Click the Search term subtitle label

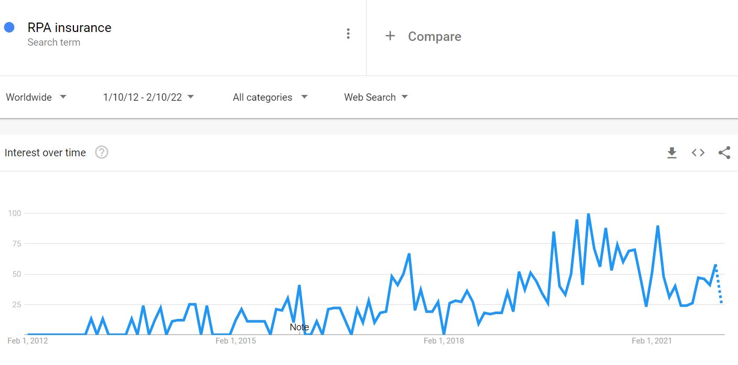click(x=54, y=42)
